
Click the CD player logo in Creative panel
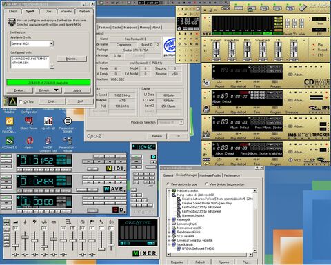click(x=119, y=210)
